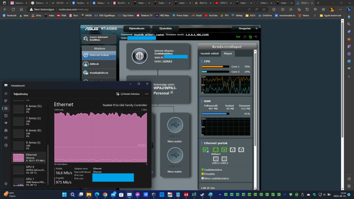
Task: Click the USB2.0 port status icon
Action: [224, 159]
